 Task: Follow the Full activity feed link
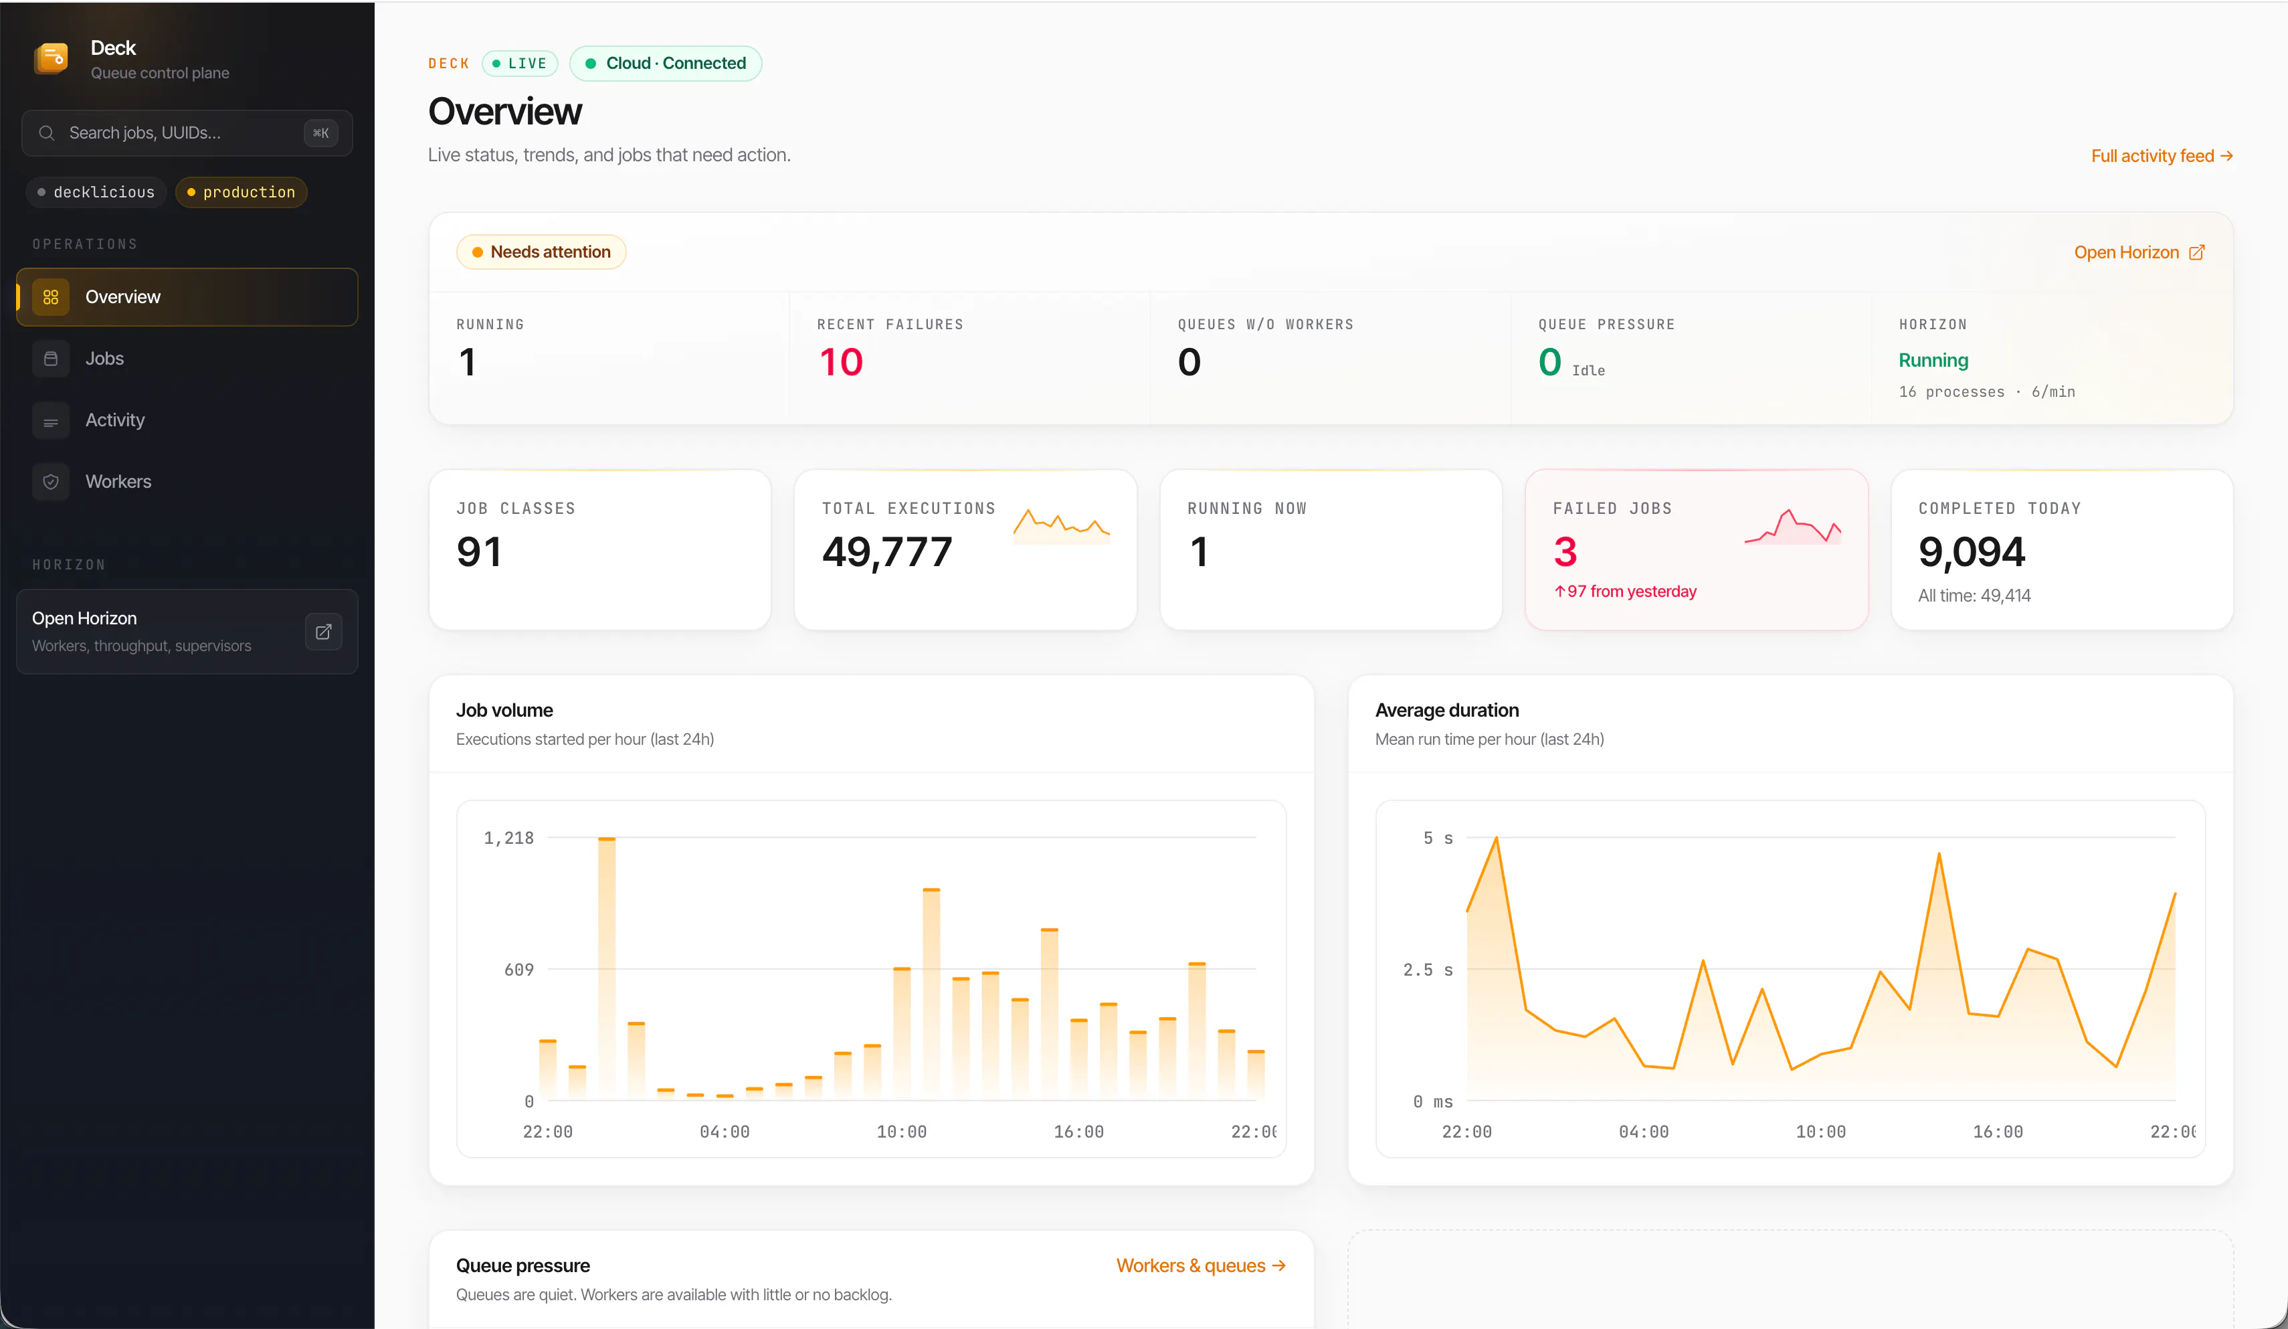[2162, 156]
